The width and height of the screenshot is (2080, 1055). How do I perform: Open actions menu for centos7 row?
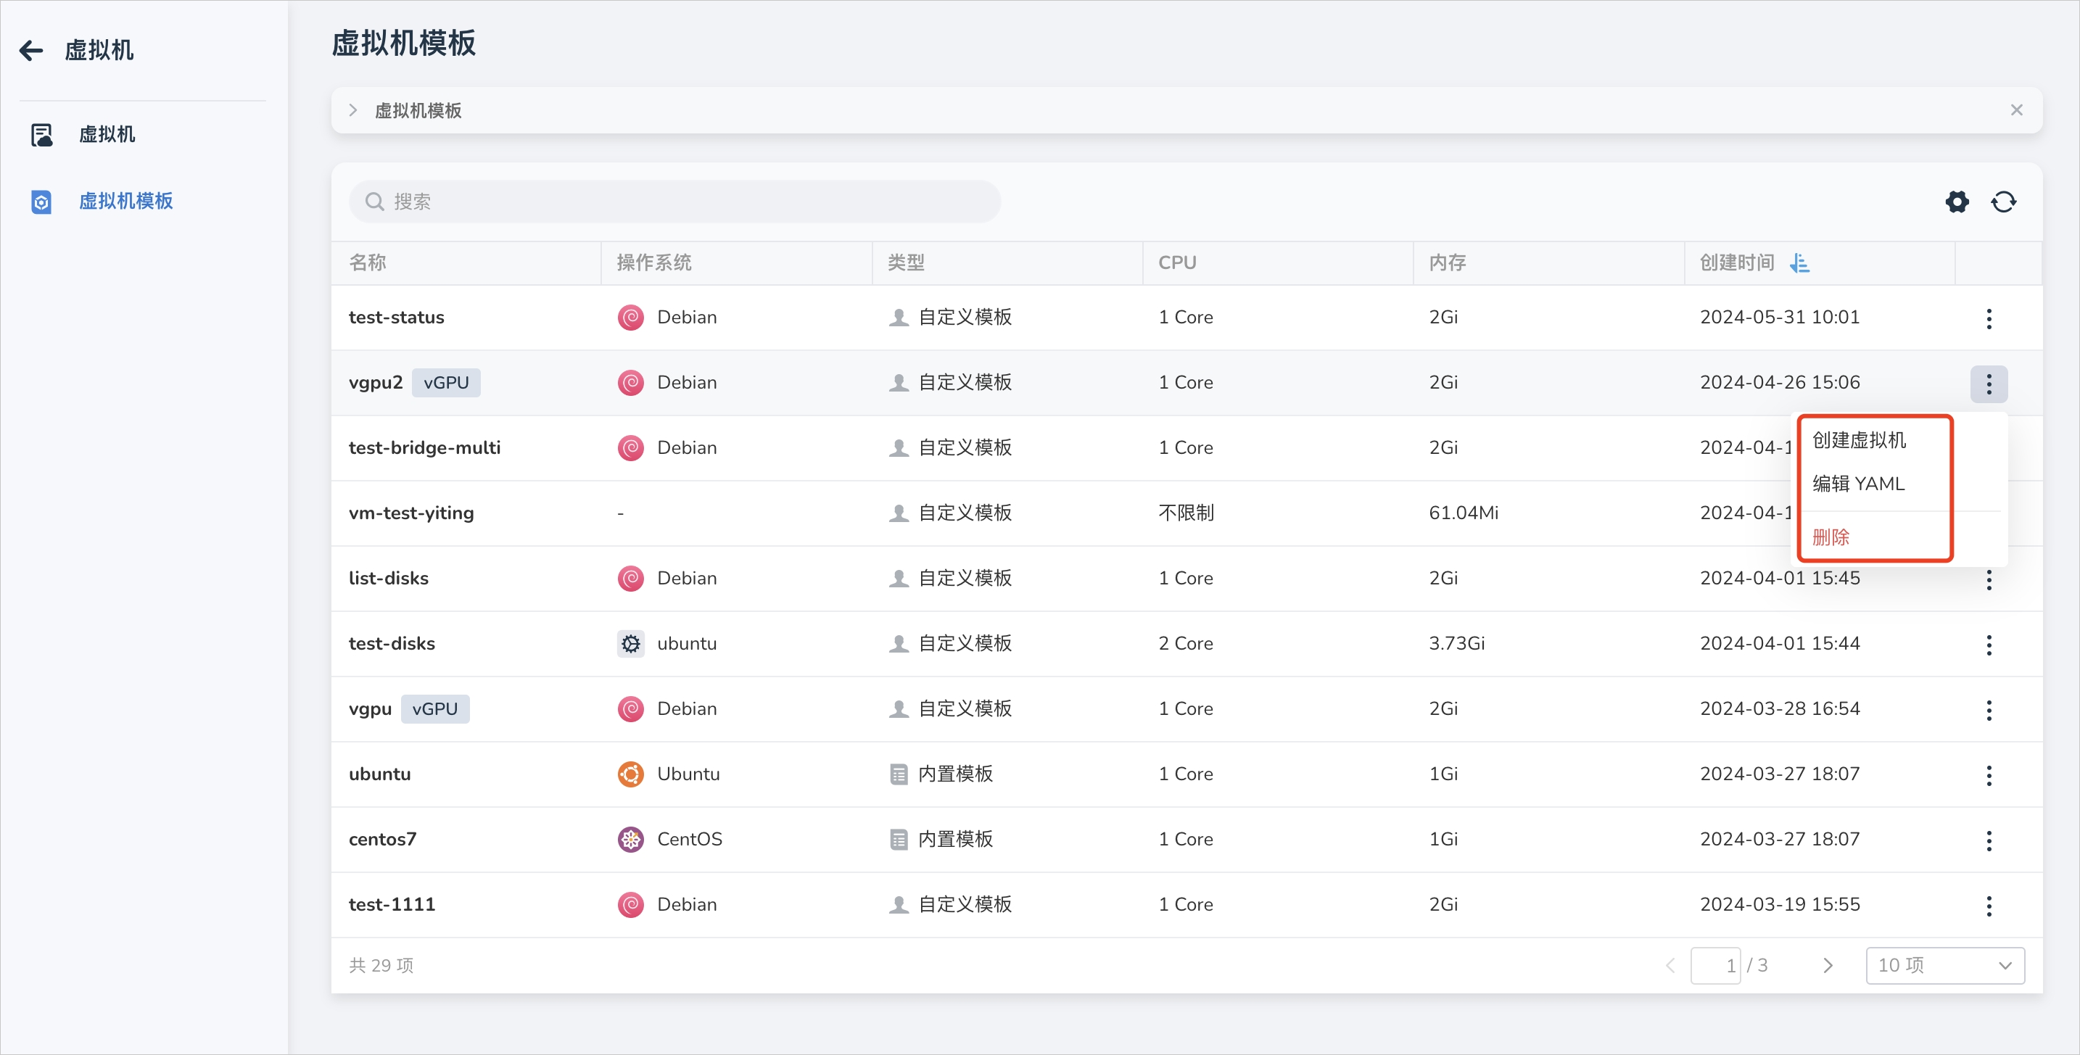click(1989, 840)
